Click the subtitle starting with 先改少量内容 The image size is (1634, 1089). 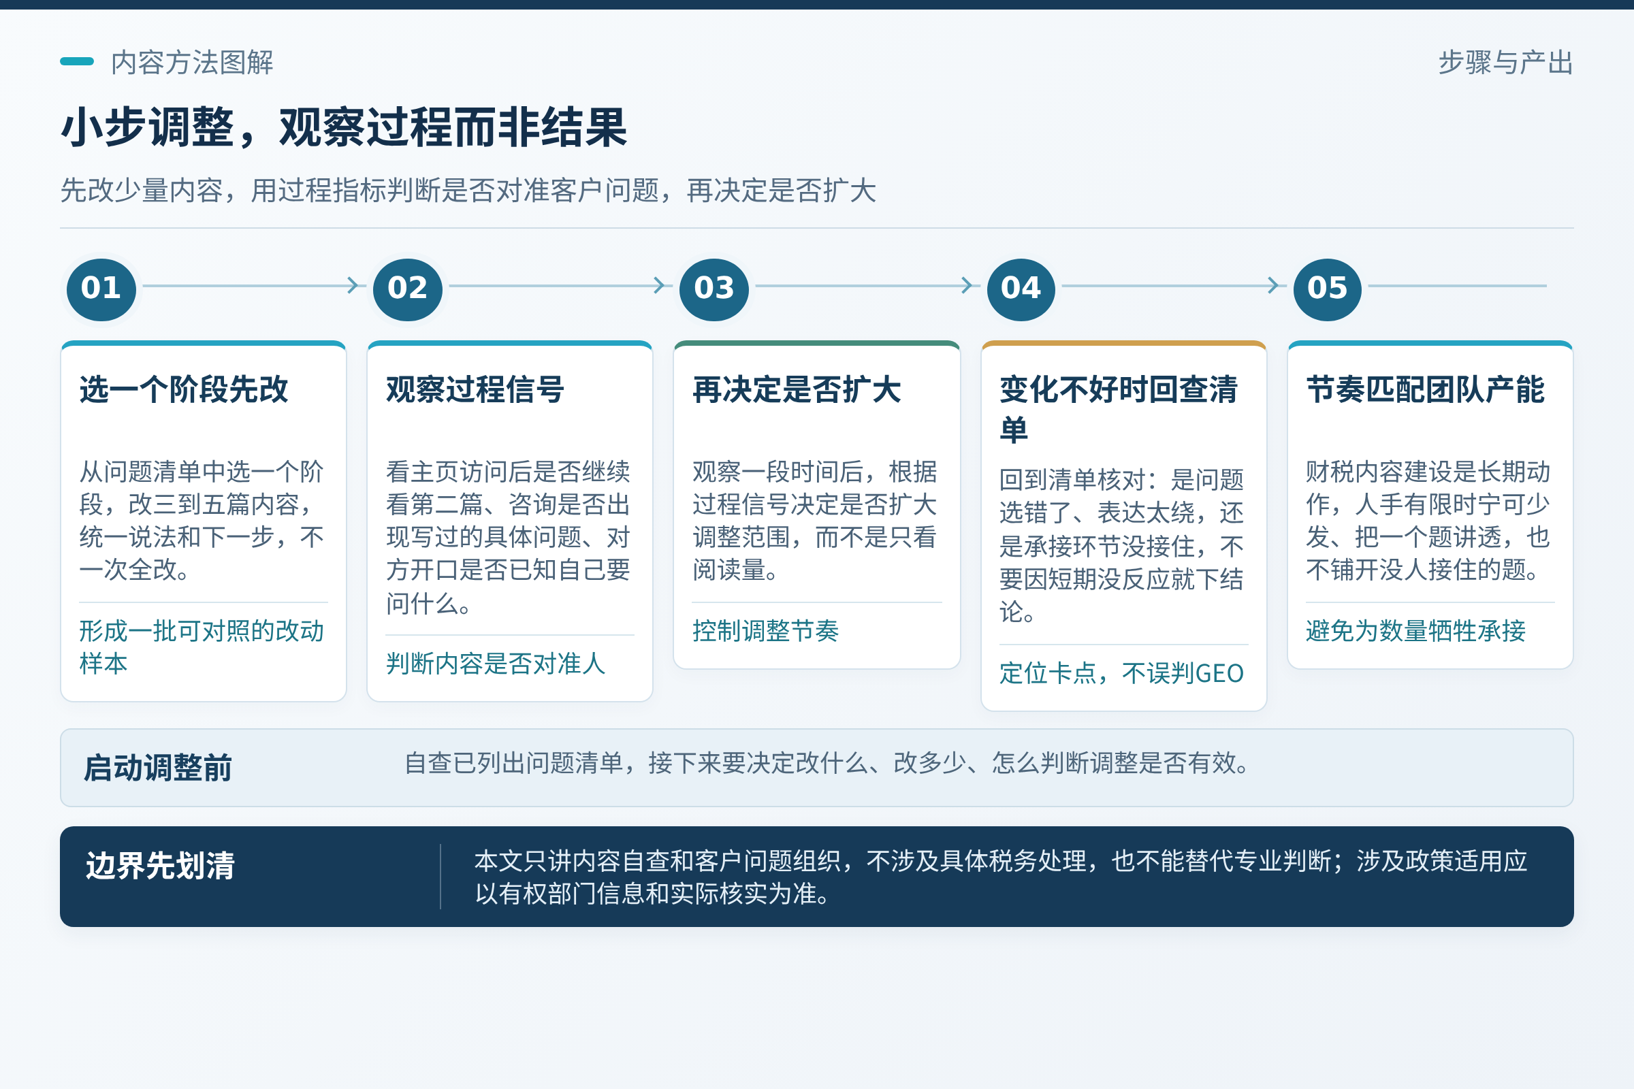tap(468, 191)
